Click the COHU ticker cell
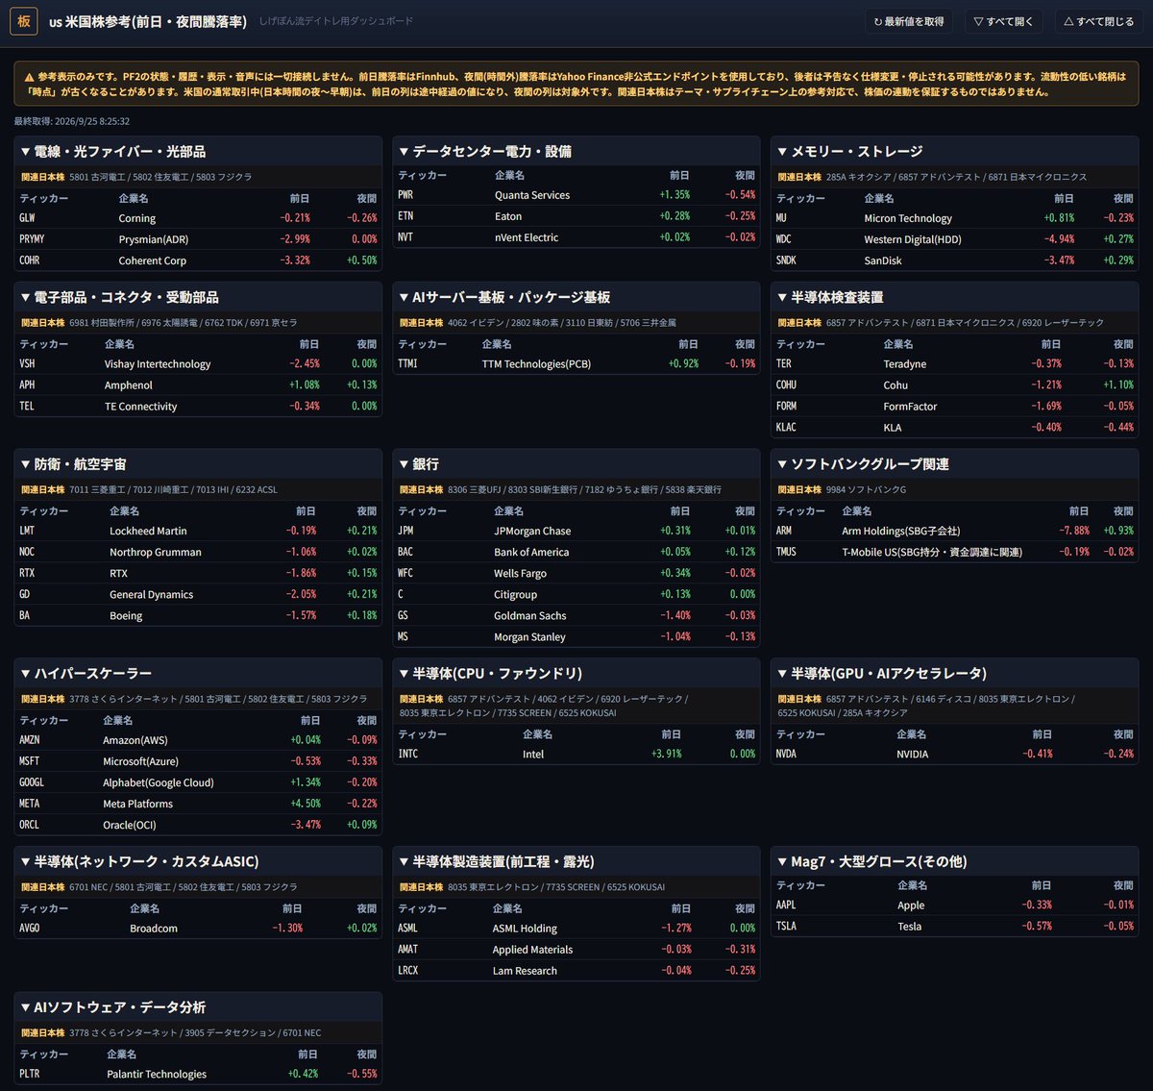This screenshot has width=1153, height=1091. click(786, 385)
